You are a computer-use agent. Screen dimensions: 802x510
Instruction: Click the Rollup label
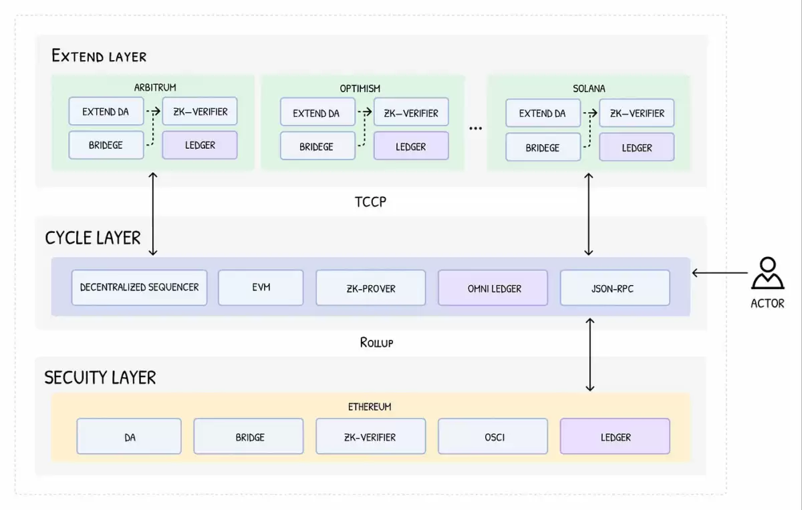(x=376, y=342)
